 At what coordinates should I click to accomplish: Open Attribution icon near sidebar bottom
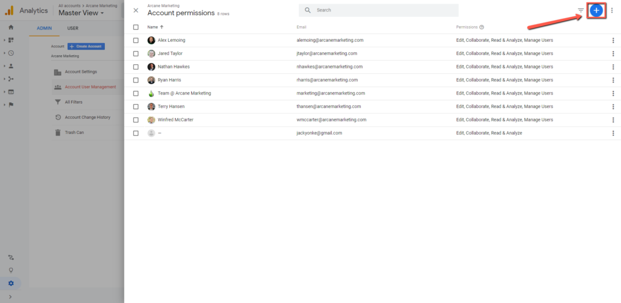[11, 258]
